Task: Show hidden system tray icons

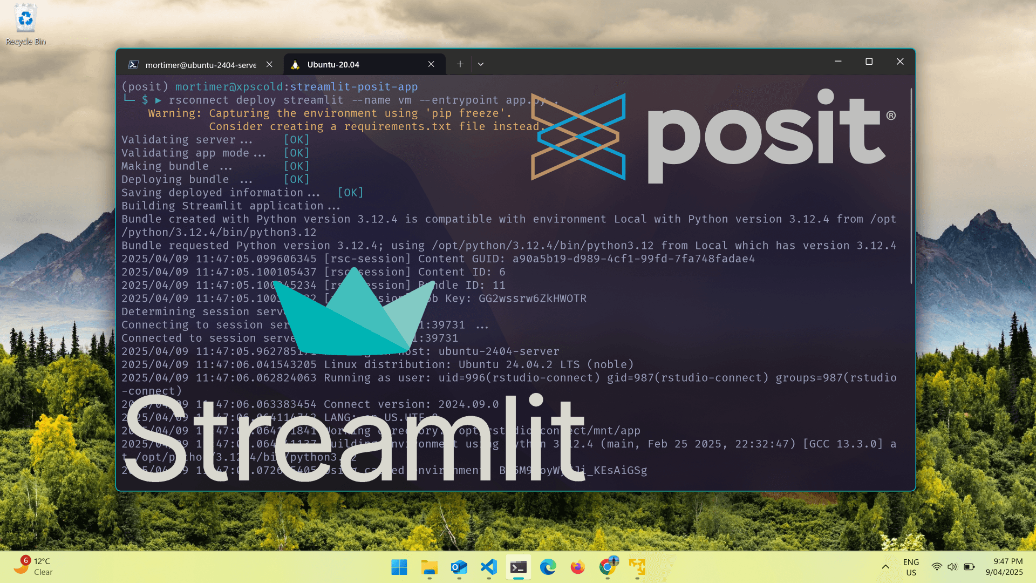Action: point(885,567)
